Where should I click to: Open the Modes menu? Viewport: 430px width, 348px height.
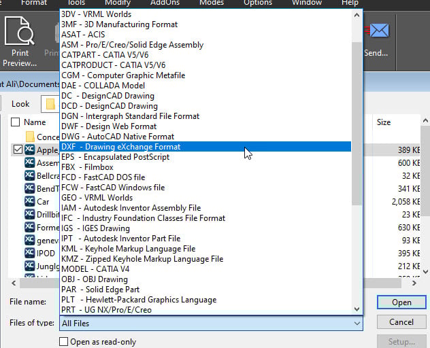(x=212, y=3)
